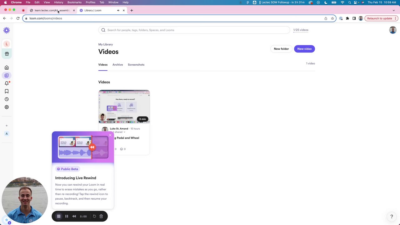
Task: Click the My Library breadcrumb
Action: coord(106,44)
